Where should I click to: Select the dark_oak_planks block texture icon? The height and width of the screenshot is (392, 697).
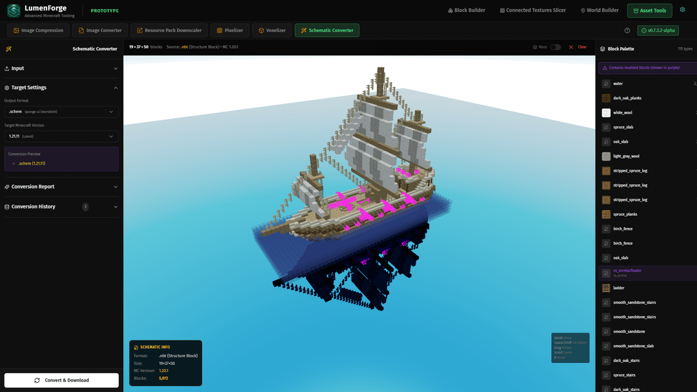click(x=606, y=98)
